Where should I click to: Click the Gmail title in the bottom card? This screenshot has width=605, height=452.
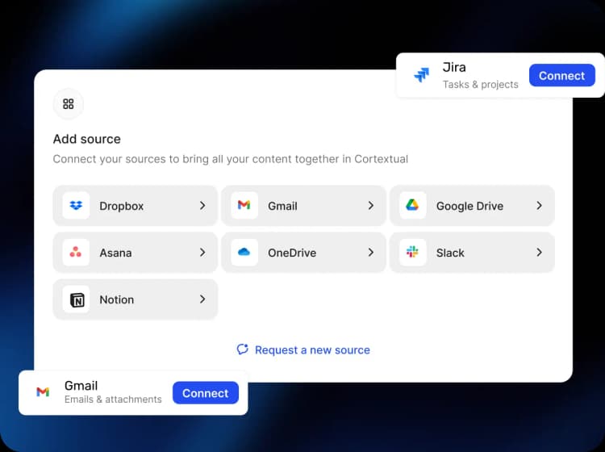tap(81, 385)
